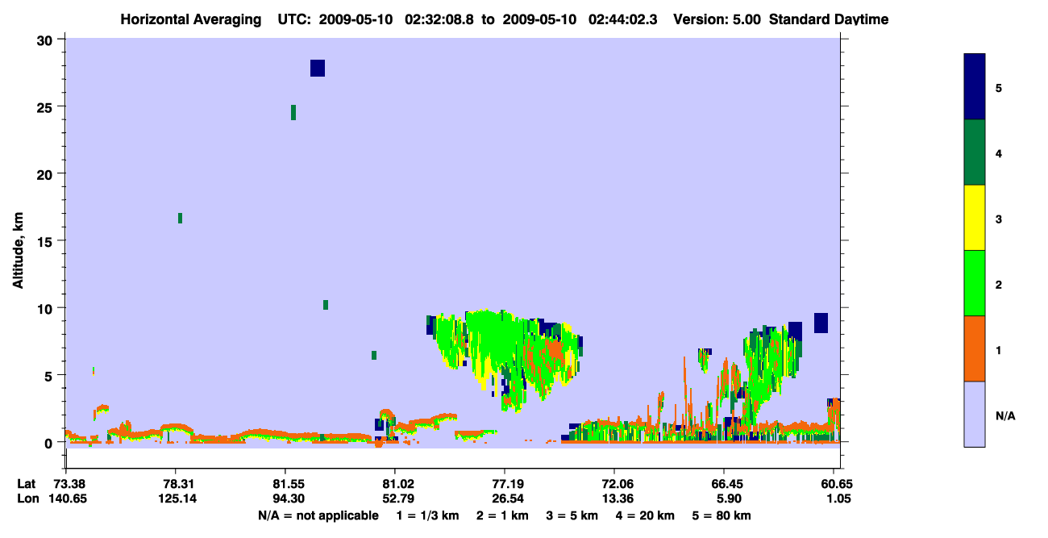The image size is (1048, 538).
Task: Click the '2 = 1 km' legend note
Action: pos(502,515)
